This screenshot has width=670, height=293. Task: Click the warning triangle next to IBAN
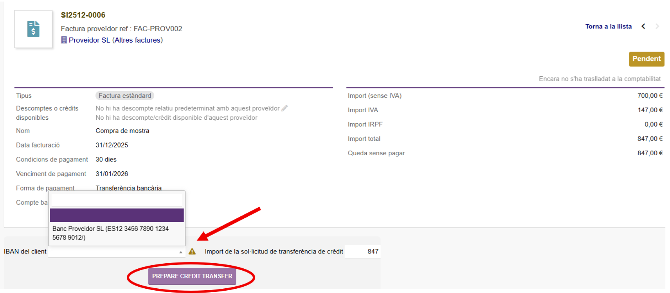[192, 252]
